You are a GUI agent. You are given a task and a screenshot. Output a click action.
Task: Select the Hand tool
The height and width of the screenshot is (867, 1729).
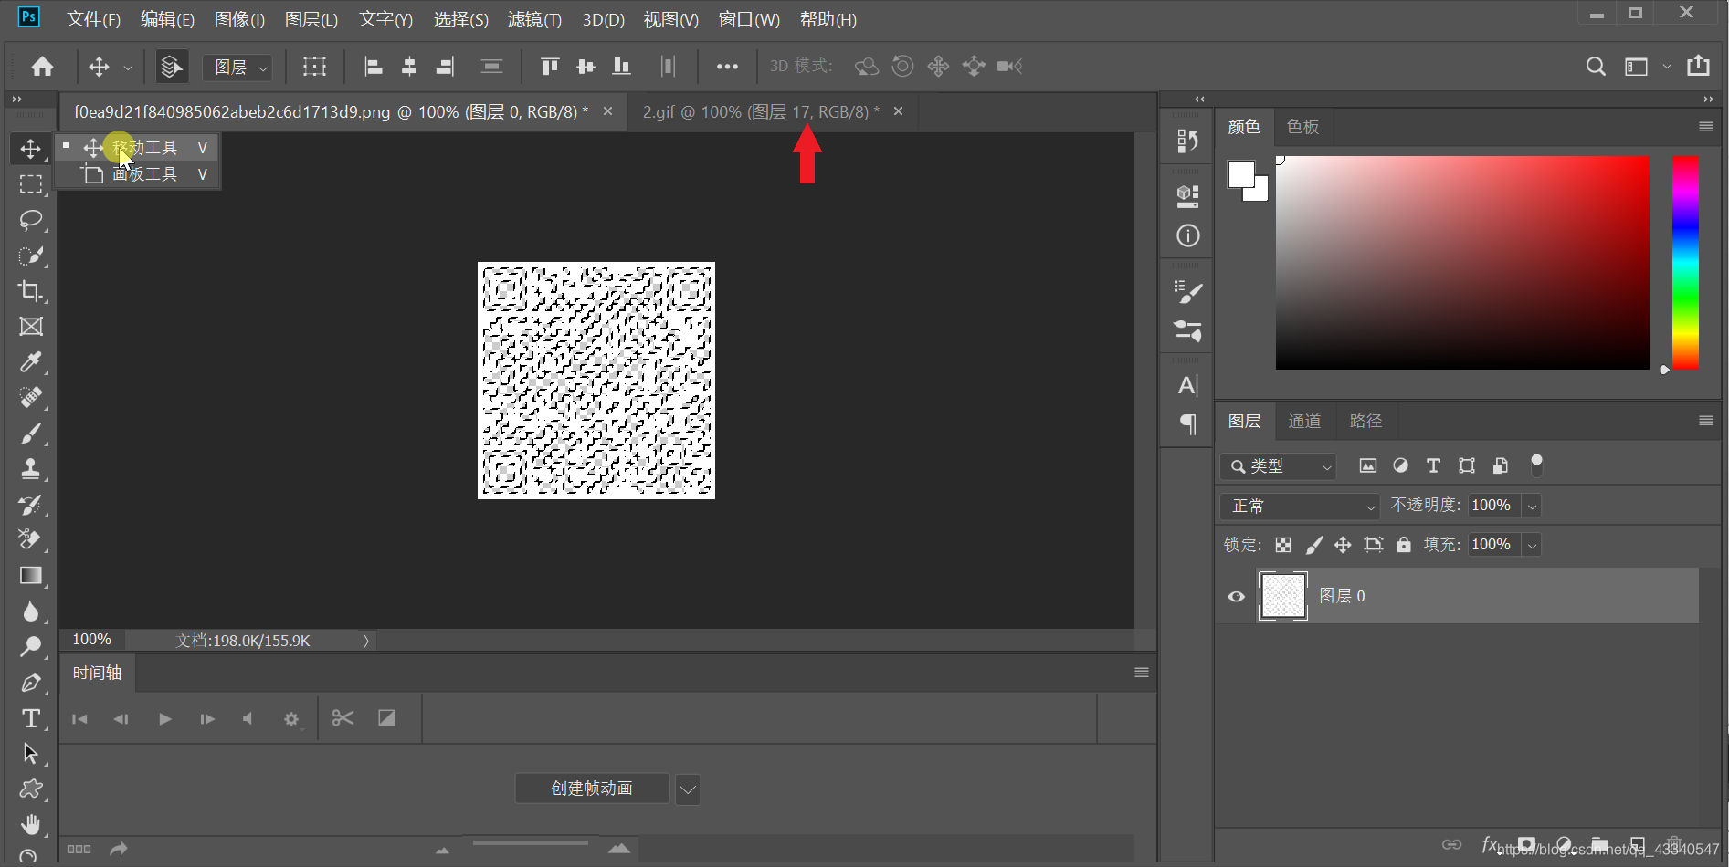pos(31,825)
